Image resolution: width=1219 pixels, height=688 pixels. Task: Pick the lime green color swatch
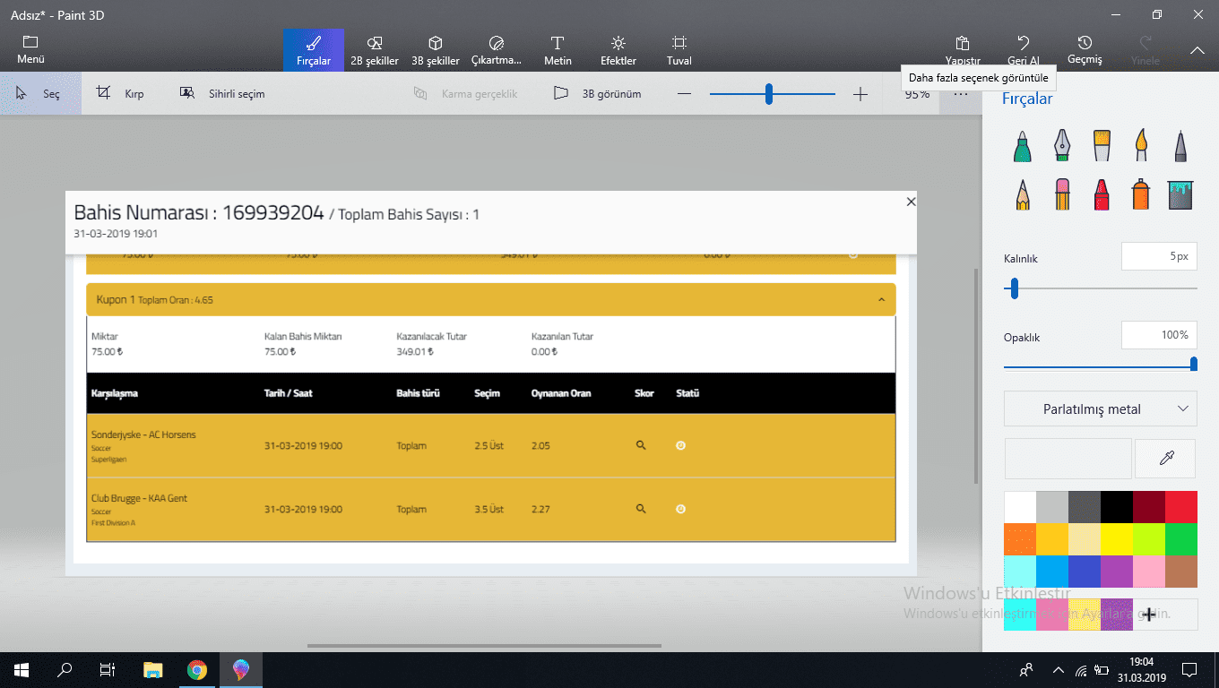pyautogui.click(x=1149, y=539)
